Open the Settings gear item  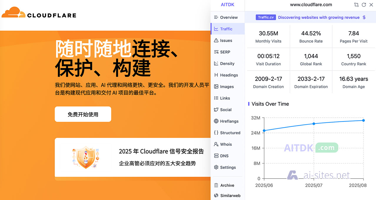[x=228, y=167]
